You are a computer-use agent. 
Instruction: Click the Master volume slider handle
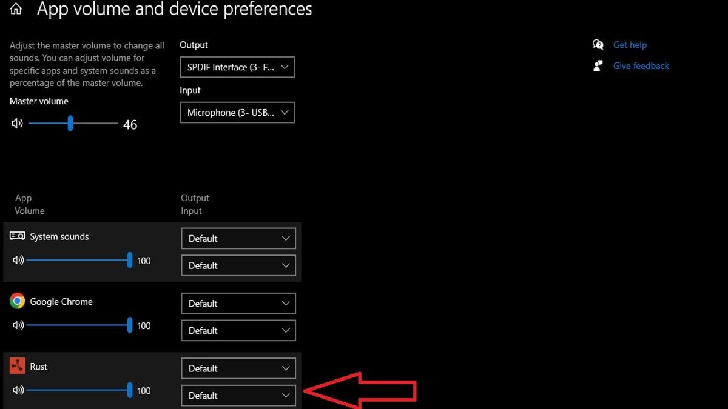tap(70, 123)
